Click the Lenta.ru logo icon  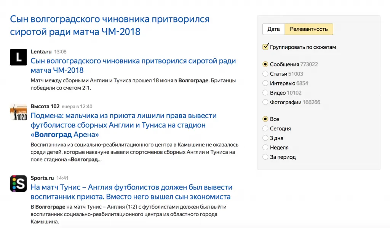point(18,57)
